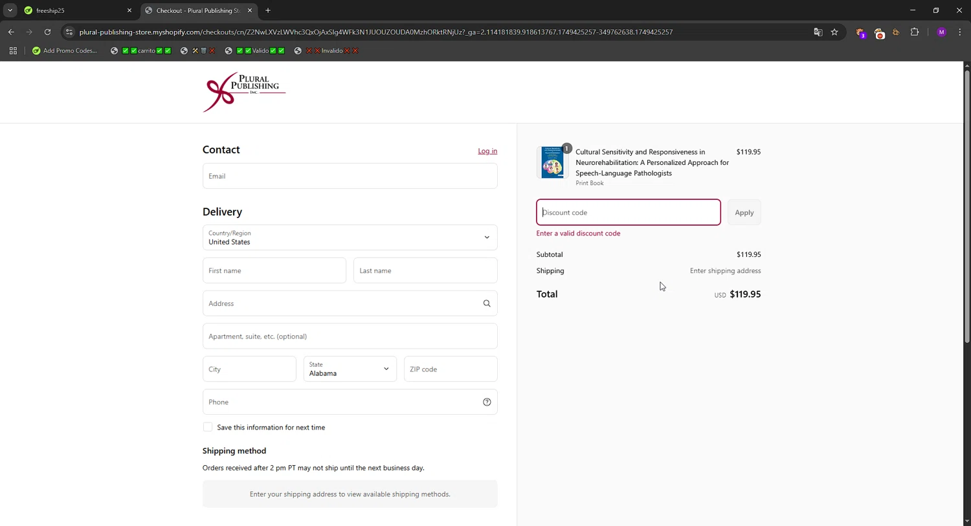
Task: Focus the City field
Action: (249, 369)
